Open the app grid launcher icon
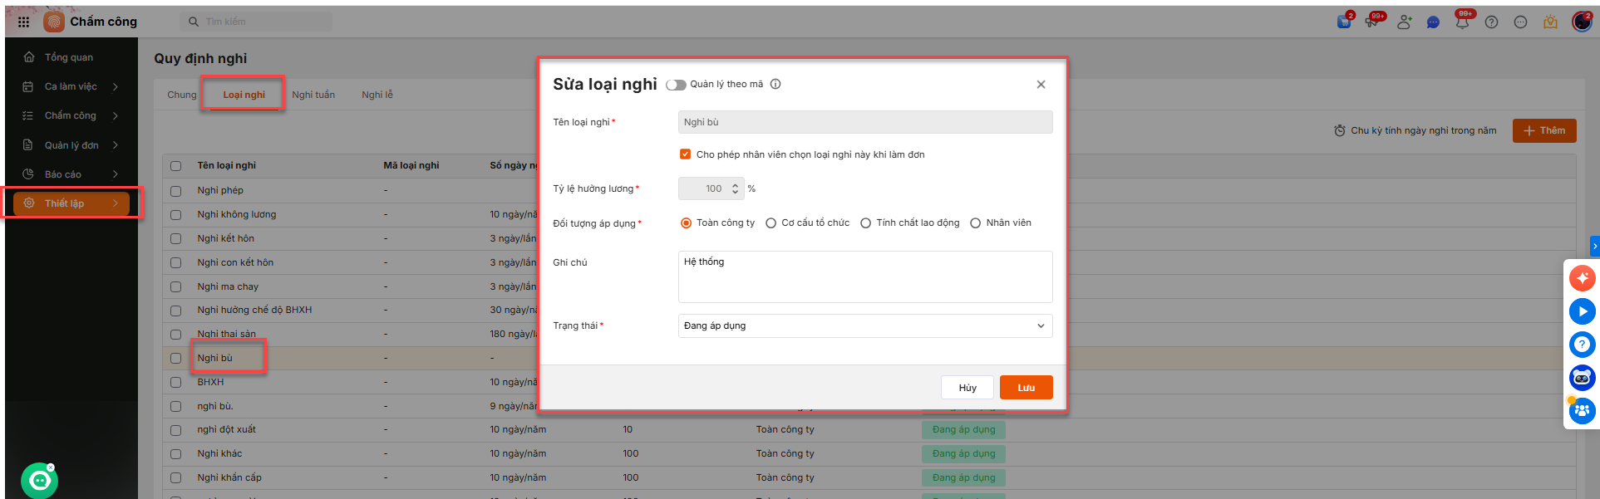The image size is (1600, 499). (23, 22)
